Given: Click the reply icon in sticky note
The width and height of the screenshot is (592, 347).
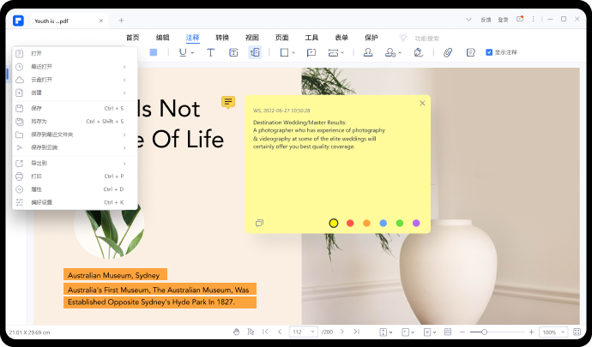Looking at the screenshot, I should pos(259,223).
